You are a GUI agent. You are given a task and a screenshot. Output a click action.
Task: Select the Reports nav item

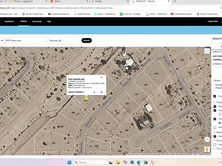tap(23, 21)
